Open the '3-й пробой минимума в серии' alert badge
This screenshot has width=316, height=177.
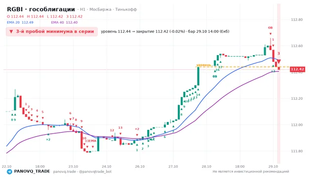52,31
